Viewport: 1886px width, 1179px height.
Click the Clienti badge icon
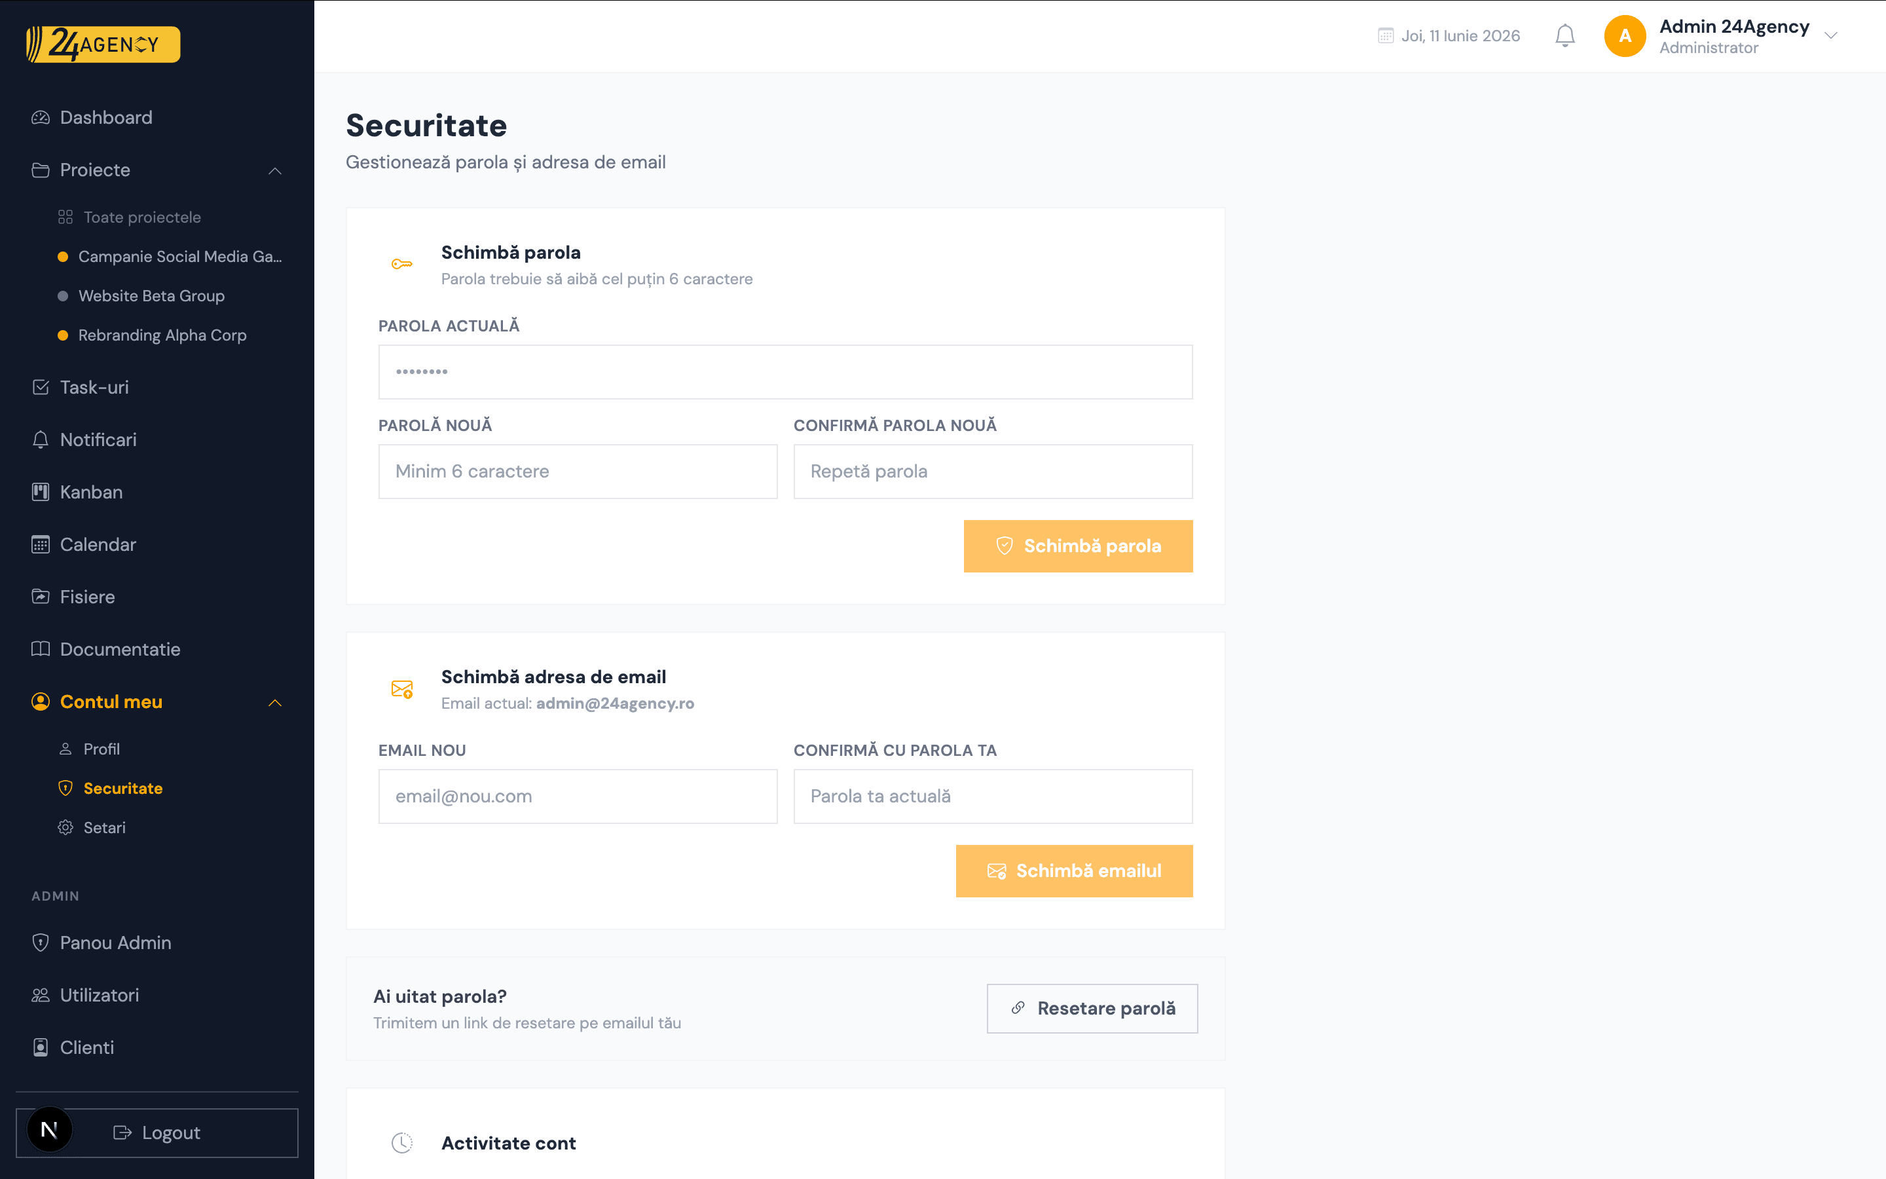coord(41,1048)
